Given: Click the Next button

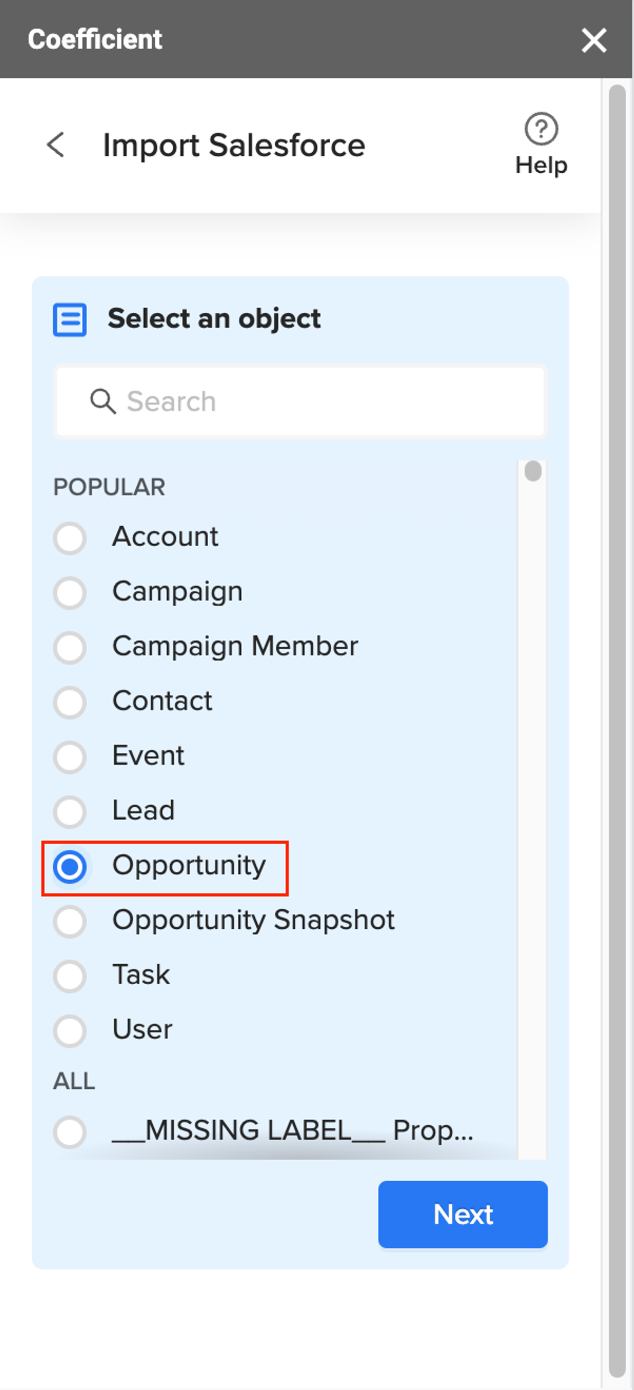Looking at the screenshot, I should [x=463, y=1214].
